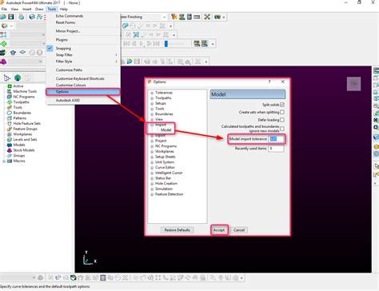Click the tree view icon above the explorer
This screenshot has height=291, width=379.
coord(6,78)
